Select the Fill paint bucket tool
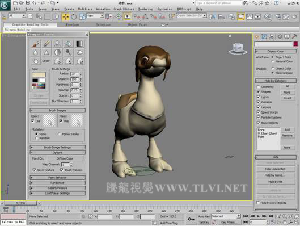The image size is (300, 226). click(x=69, y=44)
